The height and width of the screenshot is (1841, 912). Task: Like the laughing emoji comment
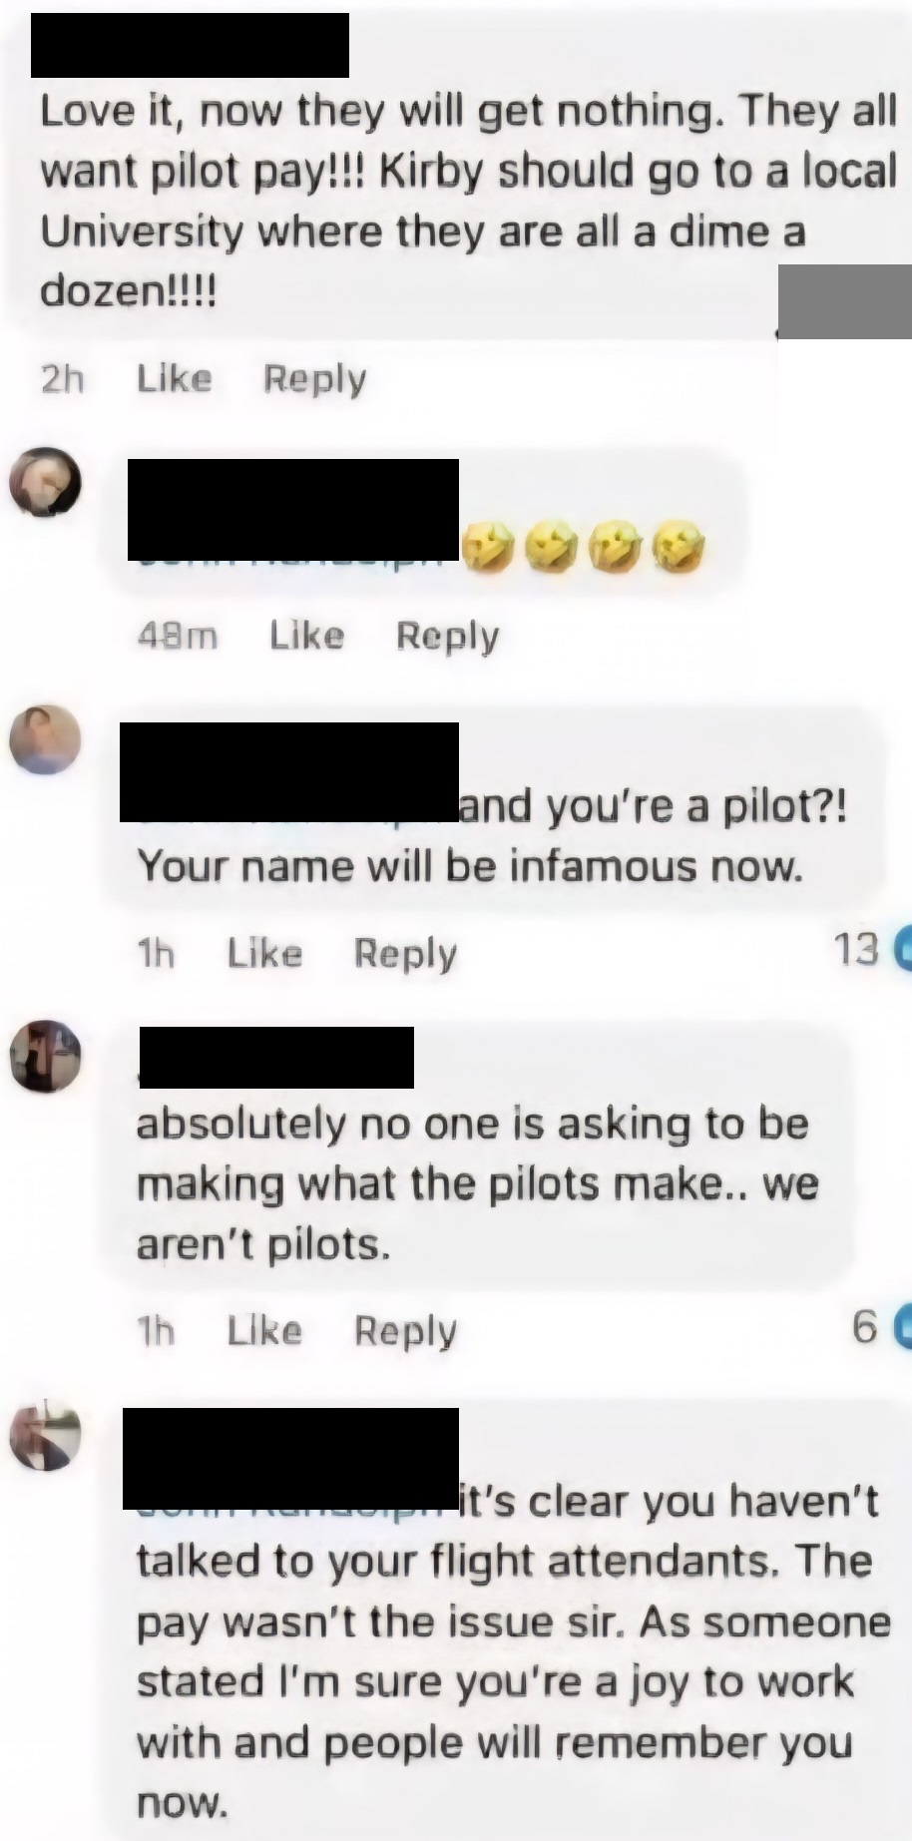(x=307, y=635)
